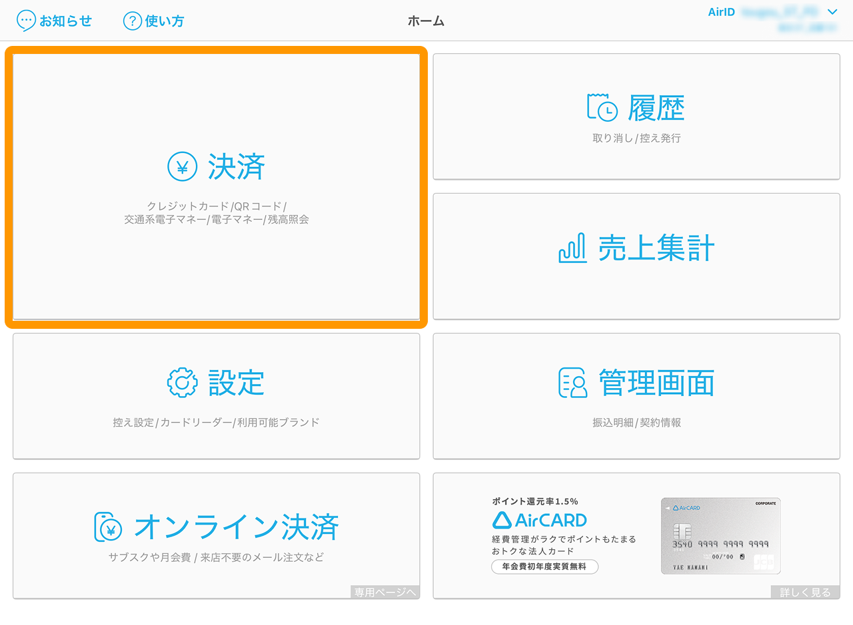Click the management screen icon beside 管理画面

click(x=572, y=383)
